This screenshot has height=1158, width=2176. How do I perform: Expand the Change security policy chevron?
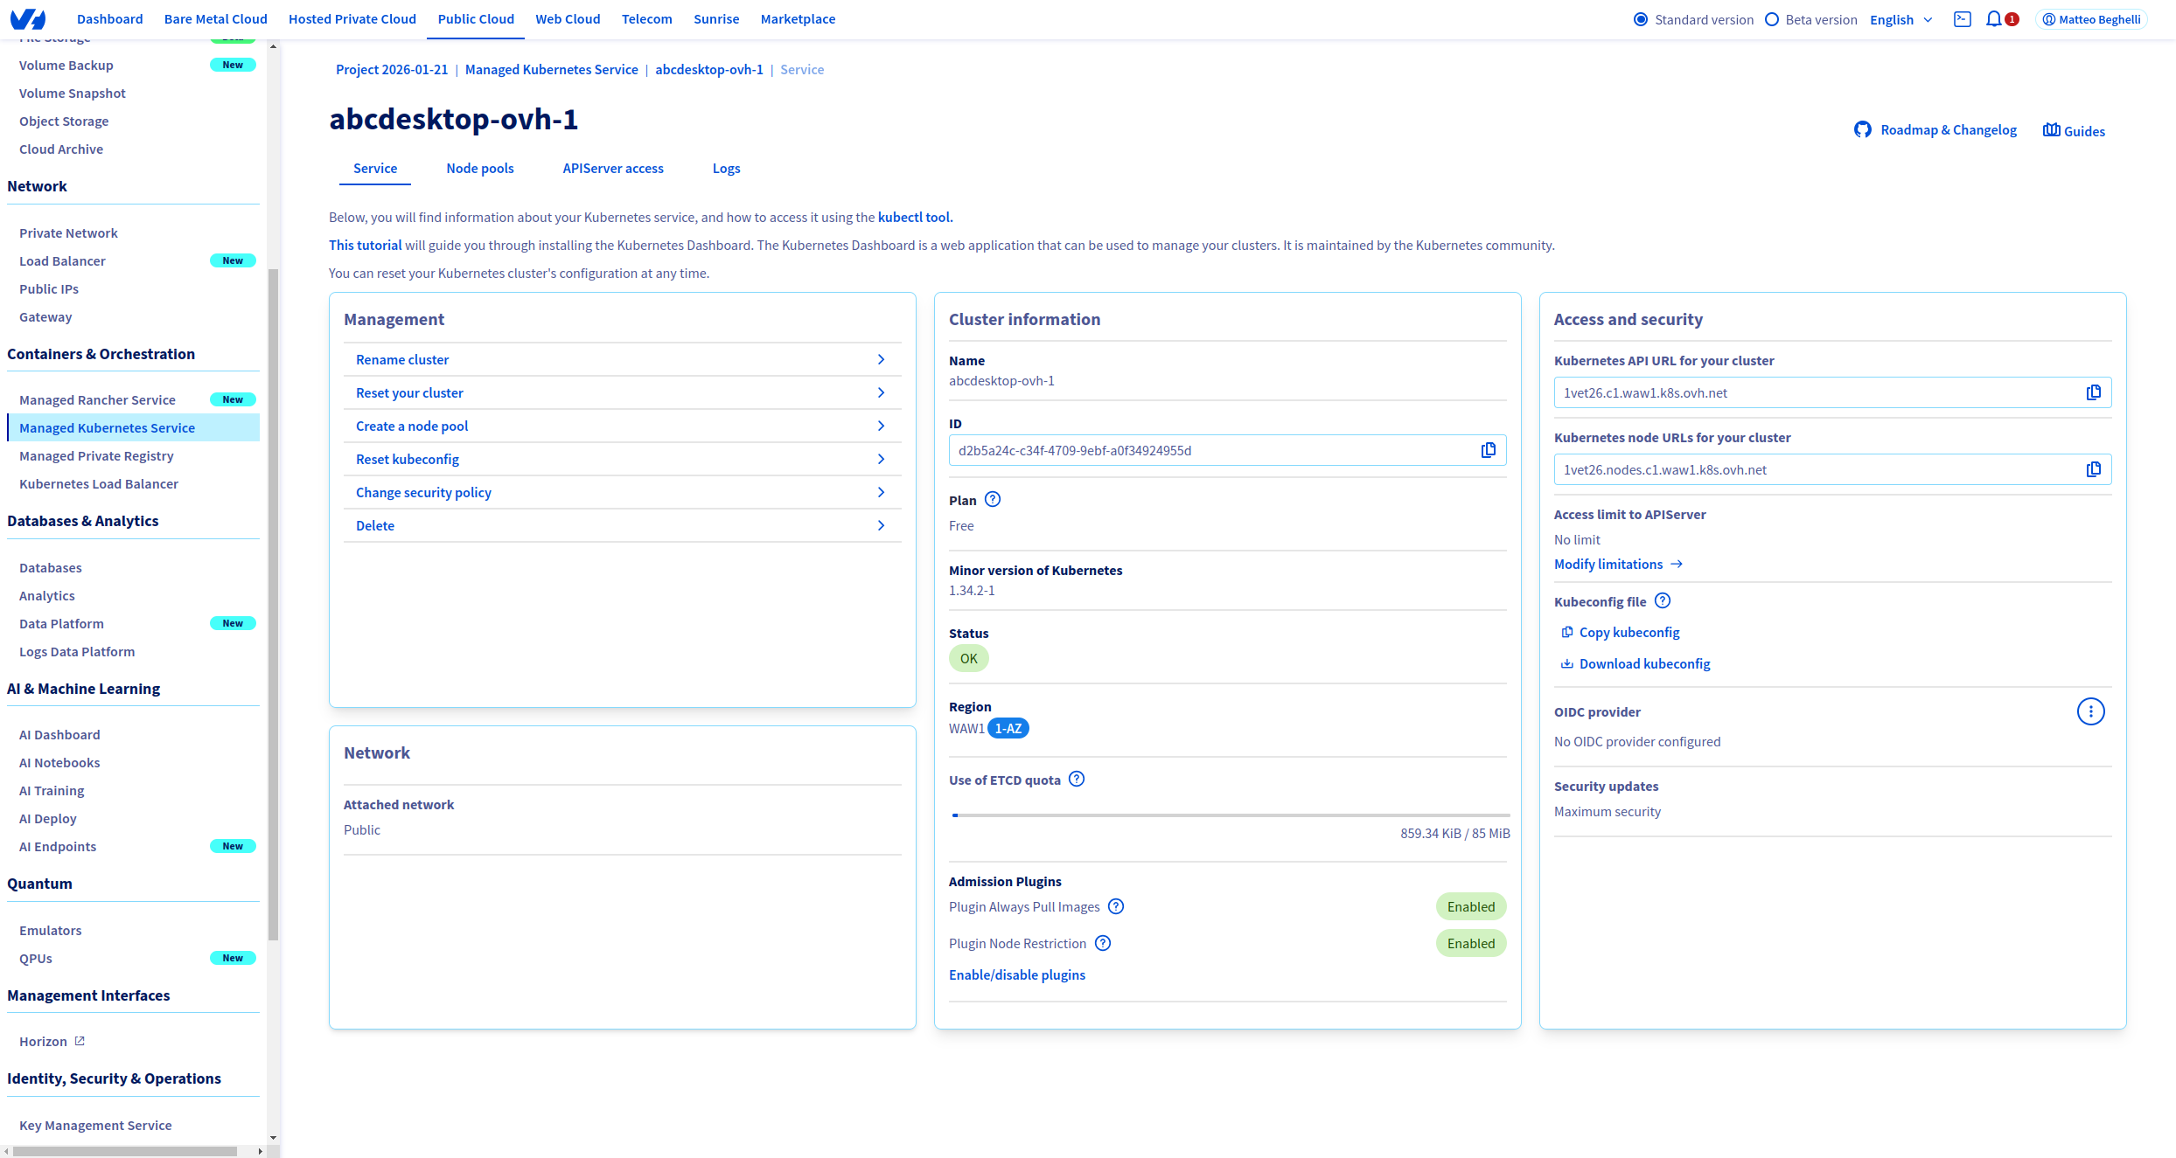pos(881,492)
